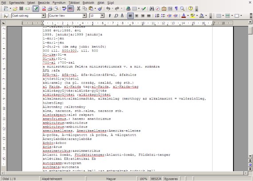This screenshot has height=181, width=253.
Task: Copy selection with the Copy icon
Action: click(x=85, y=8)
